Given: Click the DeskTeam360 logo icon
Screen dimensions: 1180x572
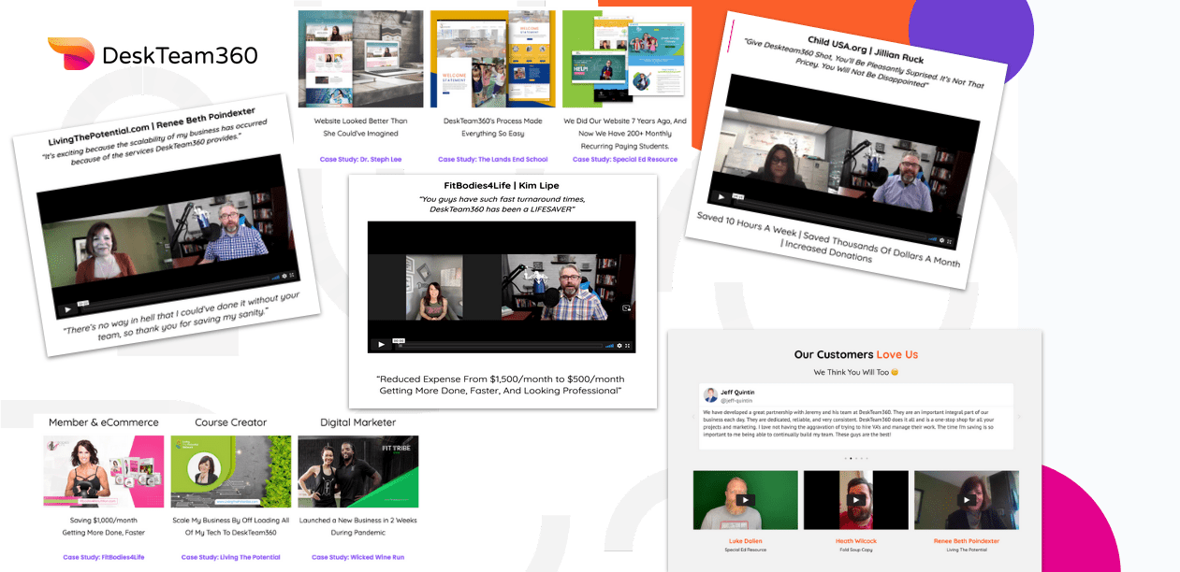Looking at the screenshot, I should click(x=71, y=54).
